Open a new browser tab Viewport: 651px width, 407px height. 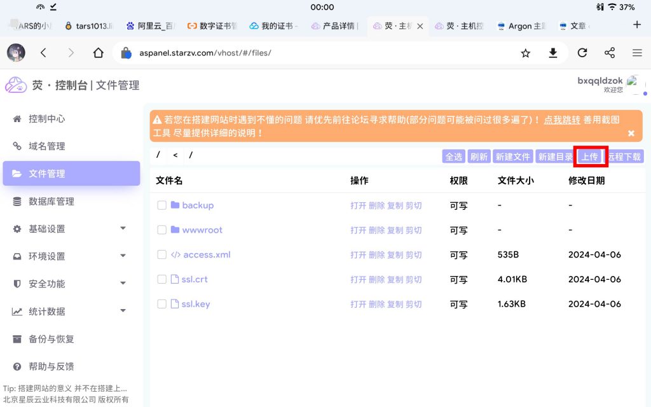[x=637, y=25]
